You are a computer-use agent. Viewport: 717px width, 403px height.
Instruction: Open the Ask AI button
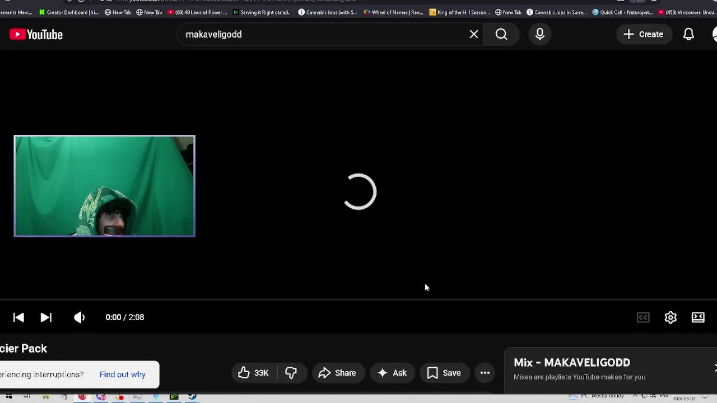coord(392,373)
